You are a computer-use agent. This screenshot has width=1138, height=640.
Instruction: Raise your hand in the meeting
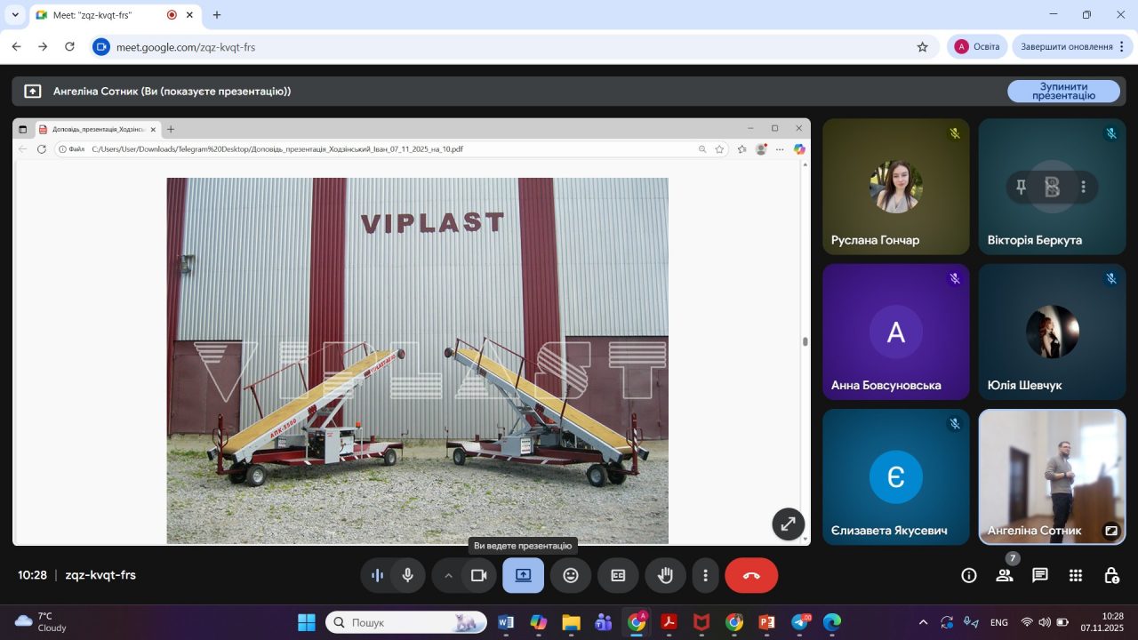[665, 575]
